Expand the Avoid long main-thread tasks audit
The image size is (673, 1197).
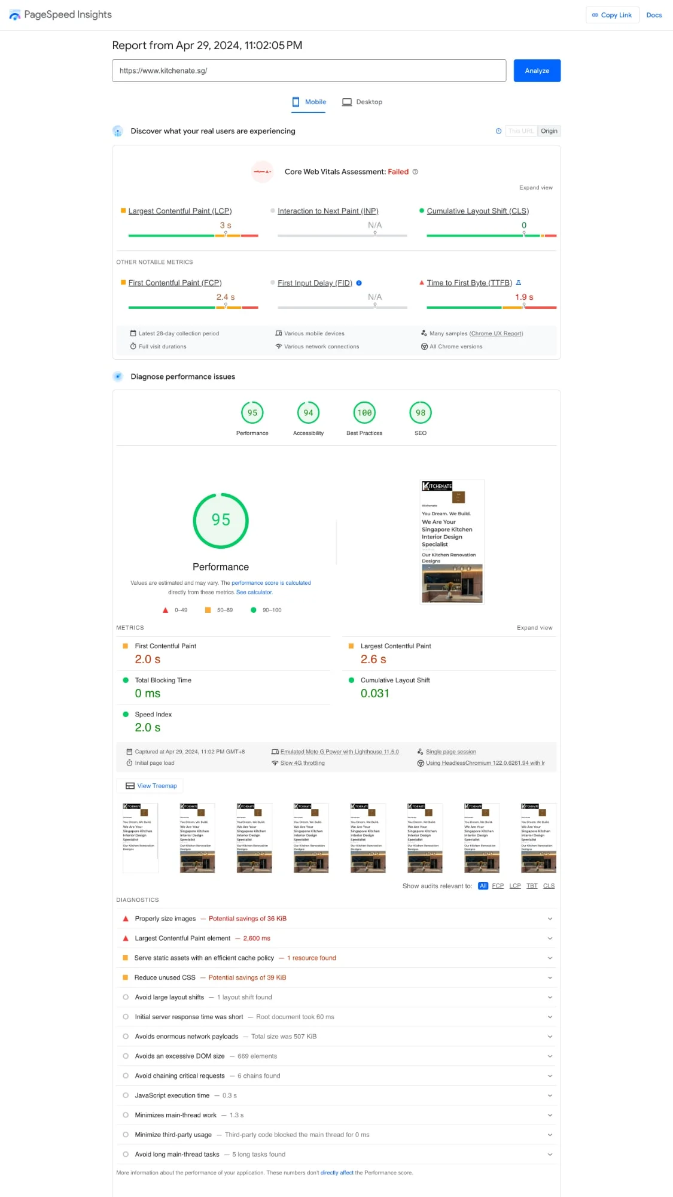(x=550, y=1155)
